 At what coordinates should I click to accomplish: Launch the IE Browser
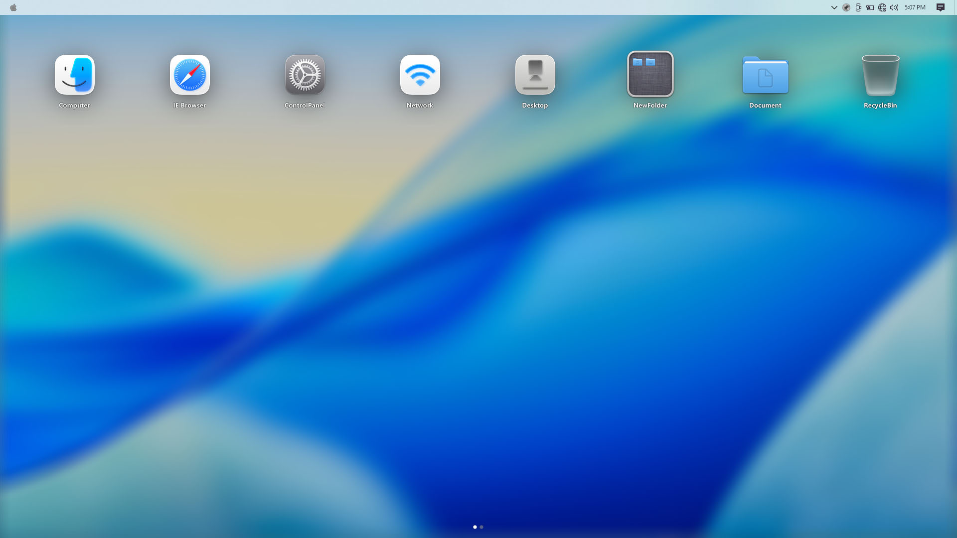click(x=189, y=75)
